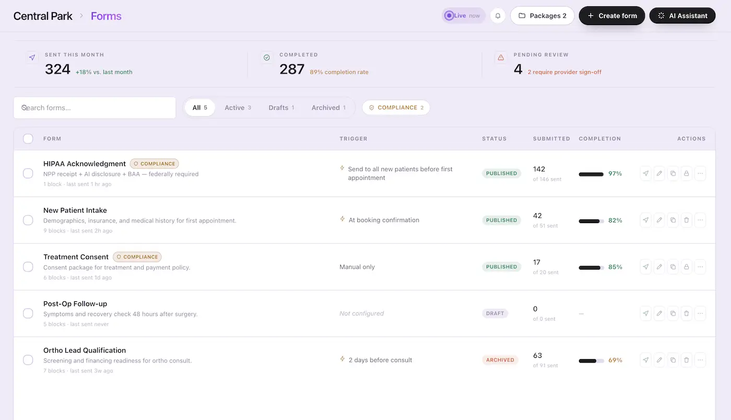Open the HIPAA Acknowledgment form title
The height and width of the screenshot is (420, 731).
[85, 164]
